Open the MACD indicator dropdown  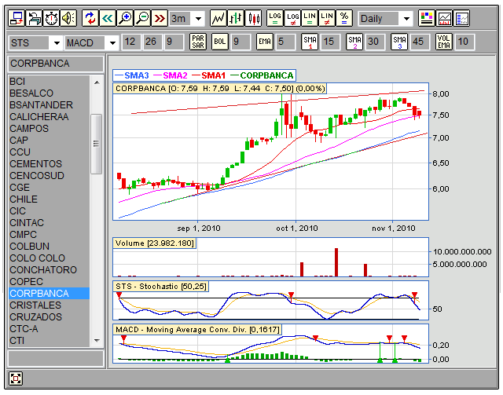112,42
